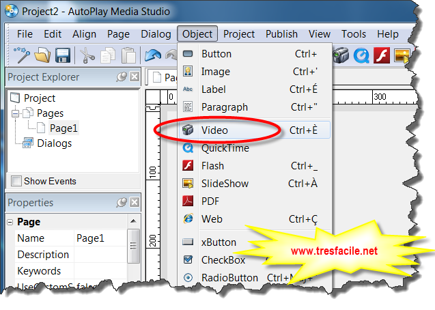Click the Keywords property value field
Image resolution: width=435 pixels, height=310 pixels.
pyautogui.click(x=100, y=271)
